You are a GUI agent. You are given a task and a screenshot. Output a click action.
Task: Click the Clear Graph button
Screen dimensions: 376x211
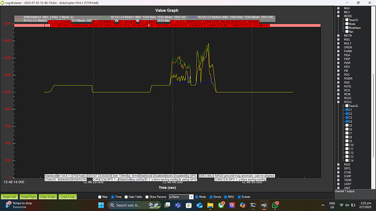click(48, 197)
